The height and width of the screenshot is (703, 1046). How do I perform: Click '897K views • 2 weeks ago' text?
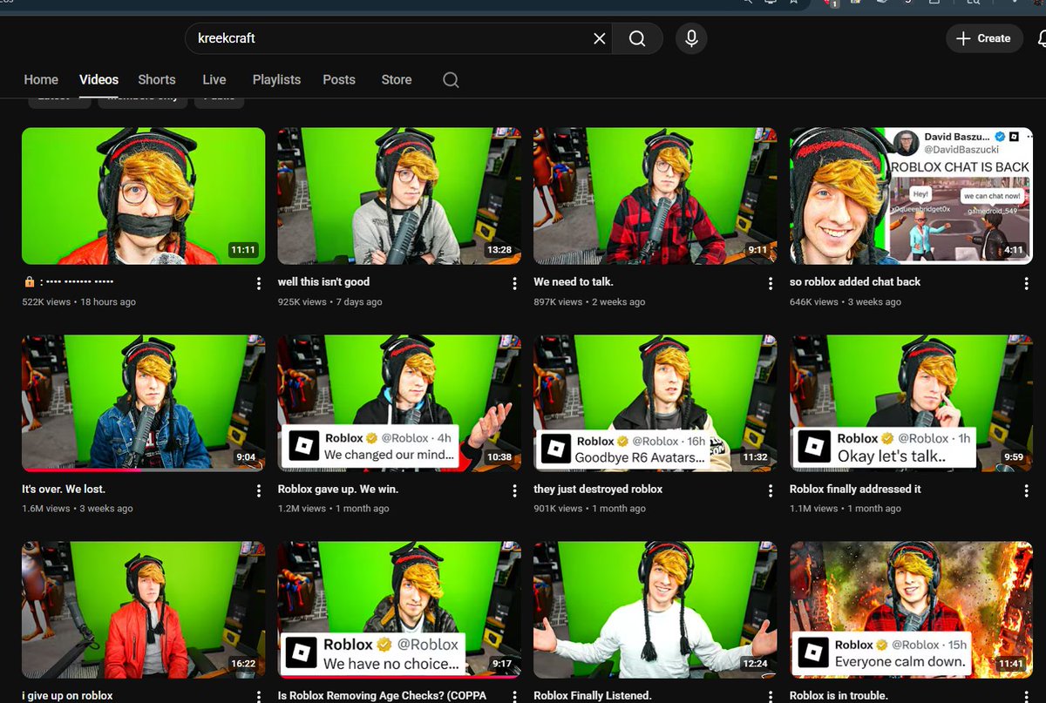[x=589, y=302]
